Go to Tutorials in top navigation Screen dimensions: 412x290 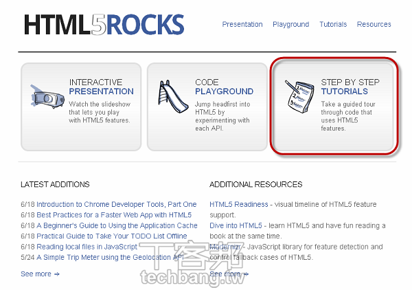[x=333, y=24]
